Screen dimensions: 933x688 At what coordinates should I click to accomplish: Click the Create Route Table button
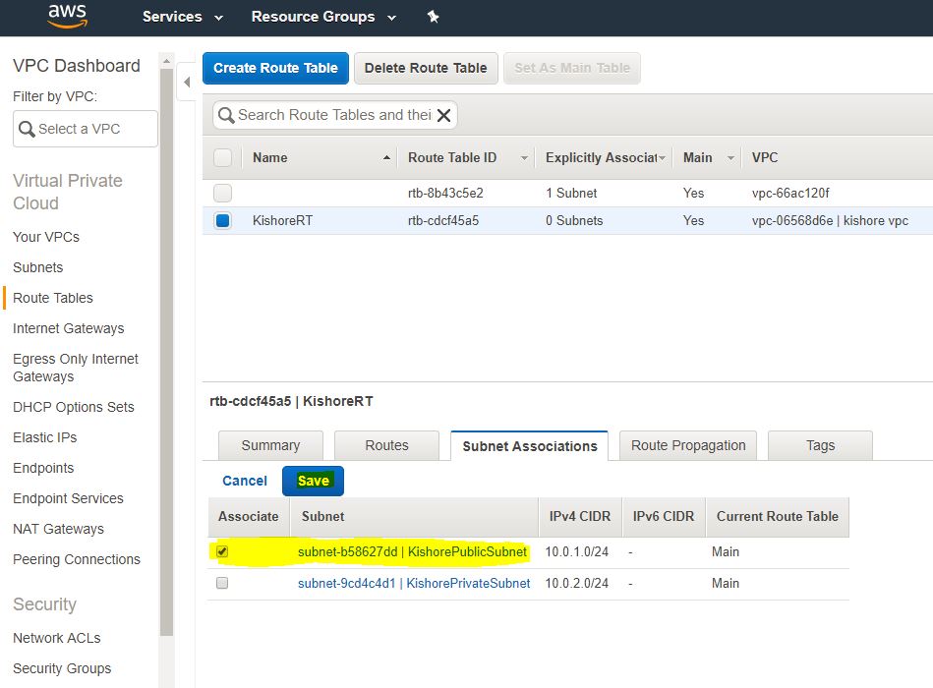pyautogui.click(x=275, y=68)
